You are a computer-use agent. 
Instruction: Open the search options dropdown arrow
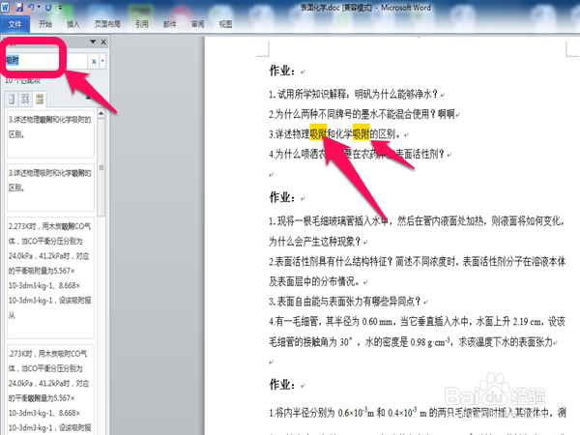click(102, 61)
